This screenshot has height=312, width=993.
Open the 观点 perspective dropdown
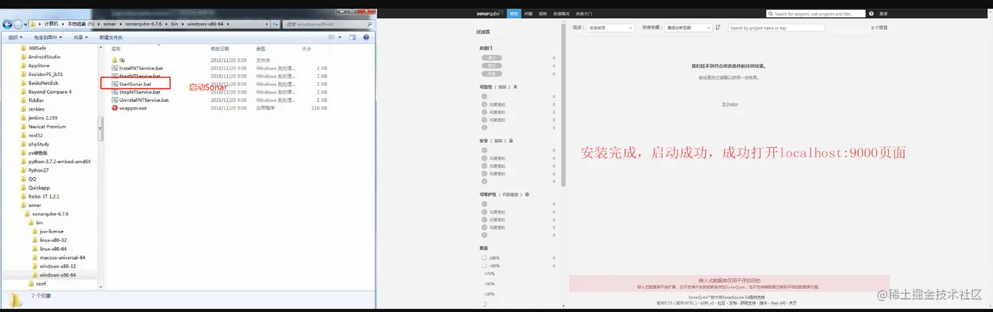pyautogui.click(x=611, y=28)
